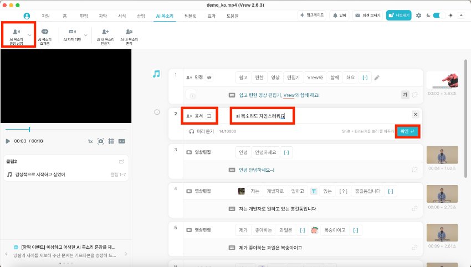The width and height of the screenshot is (471, 267).
Task: Toggle the dark/light mode switch
Action: point(439,16)
